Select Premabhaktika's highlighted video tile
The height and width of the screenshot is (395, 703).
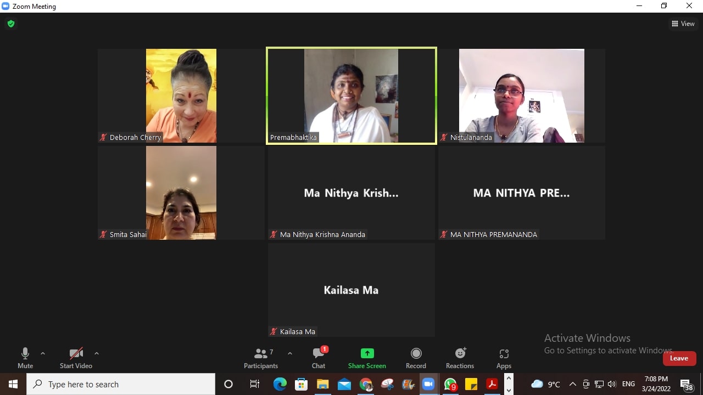351,96
